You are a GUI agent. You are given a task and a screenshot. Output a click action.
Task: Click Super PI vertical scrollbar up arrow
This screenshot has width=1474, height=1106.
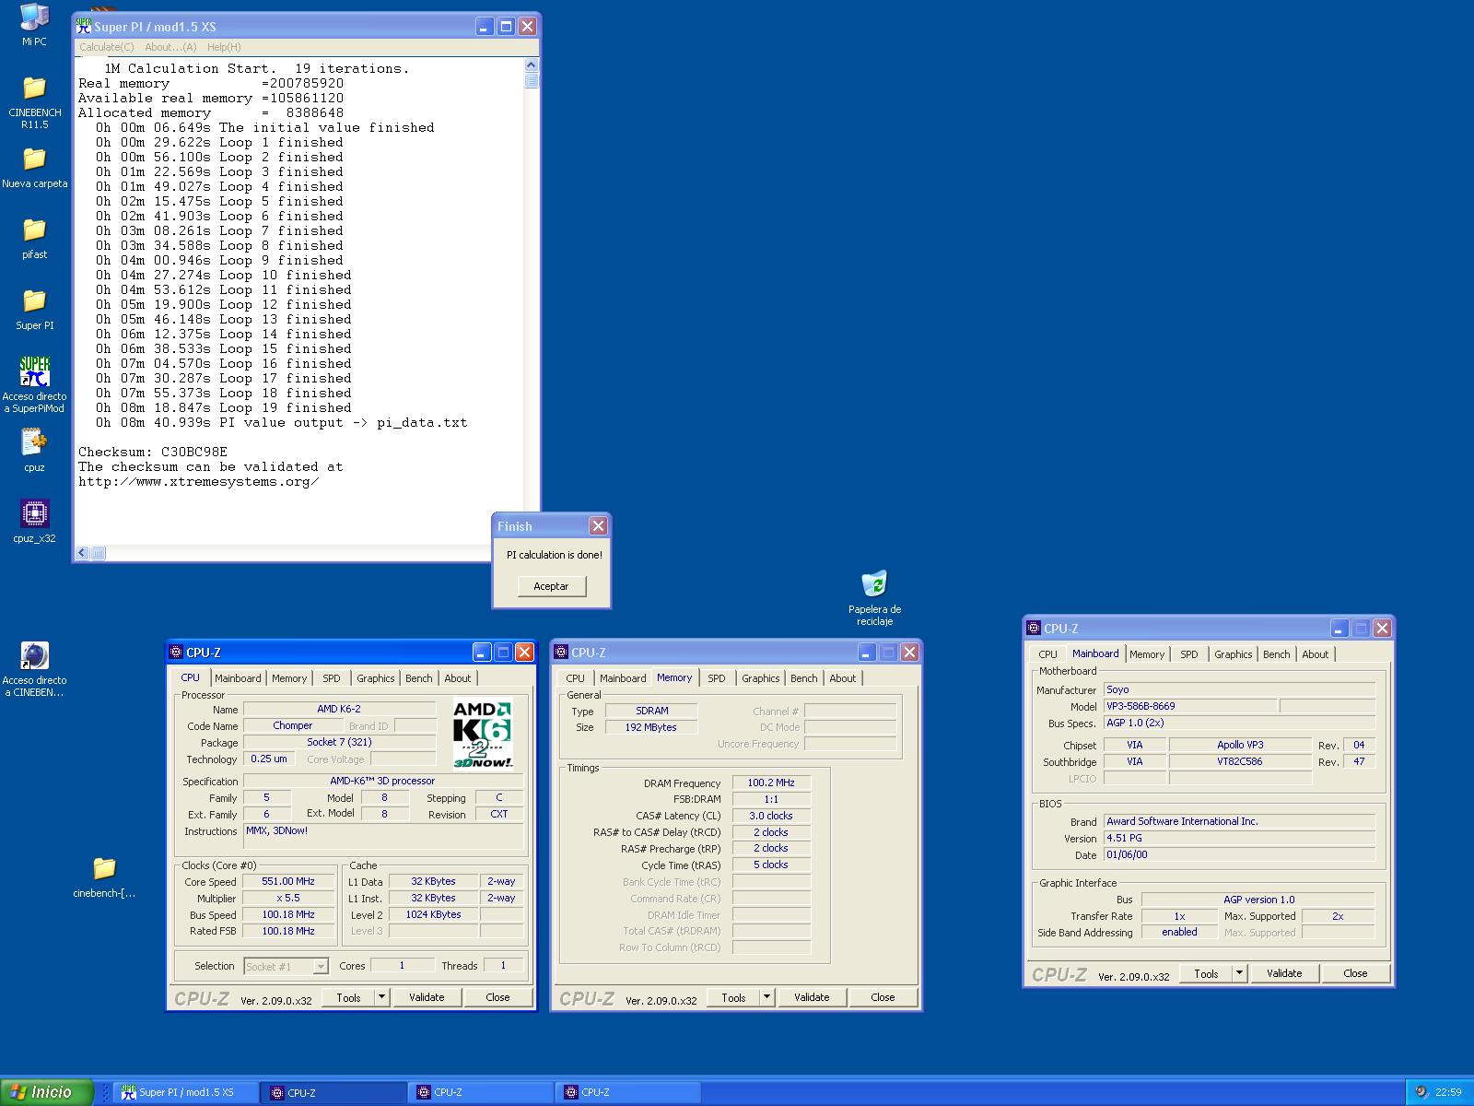tap(531, 65)
